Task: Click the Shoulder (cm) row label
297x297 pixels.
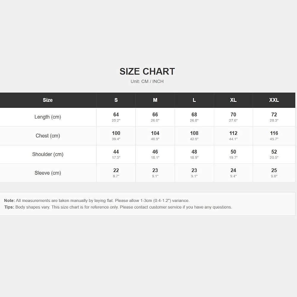Action: (x=48, y=154)
